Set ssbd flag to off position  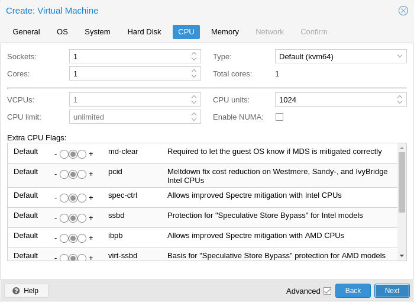click(64, 218)
